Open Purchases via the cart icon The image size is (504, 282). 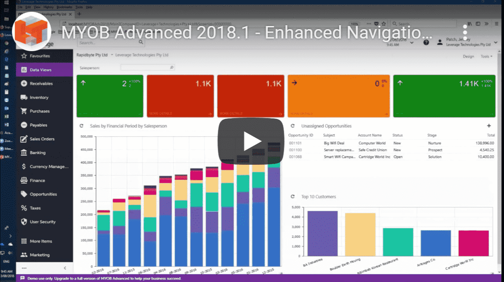tap(24, 111)
